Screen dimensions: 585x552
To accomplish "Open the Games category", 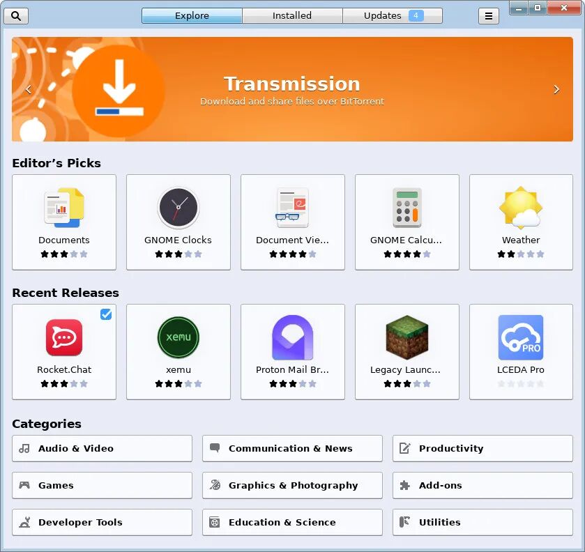I will 102,485.
